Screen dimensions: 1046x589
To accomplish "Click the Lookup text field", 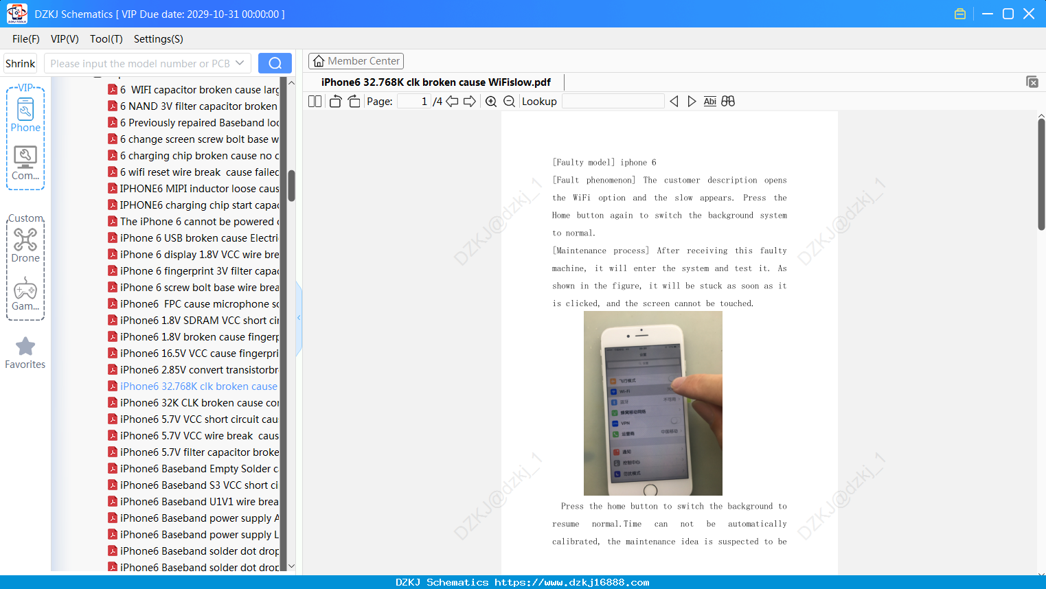I will point(613,102).
